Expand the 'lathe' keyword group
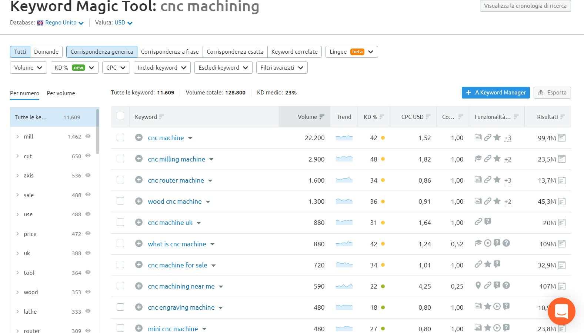The image size is (584, 333). pyautogui.click(x=17, y=312)
